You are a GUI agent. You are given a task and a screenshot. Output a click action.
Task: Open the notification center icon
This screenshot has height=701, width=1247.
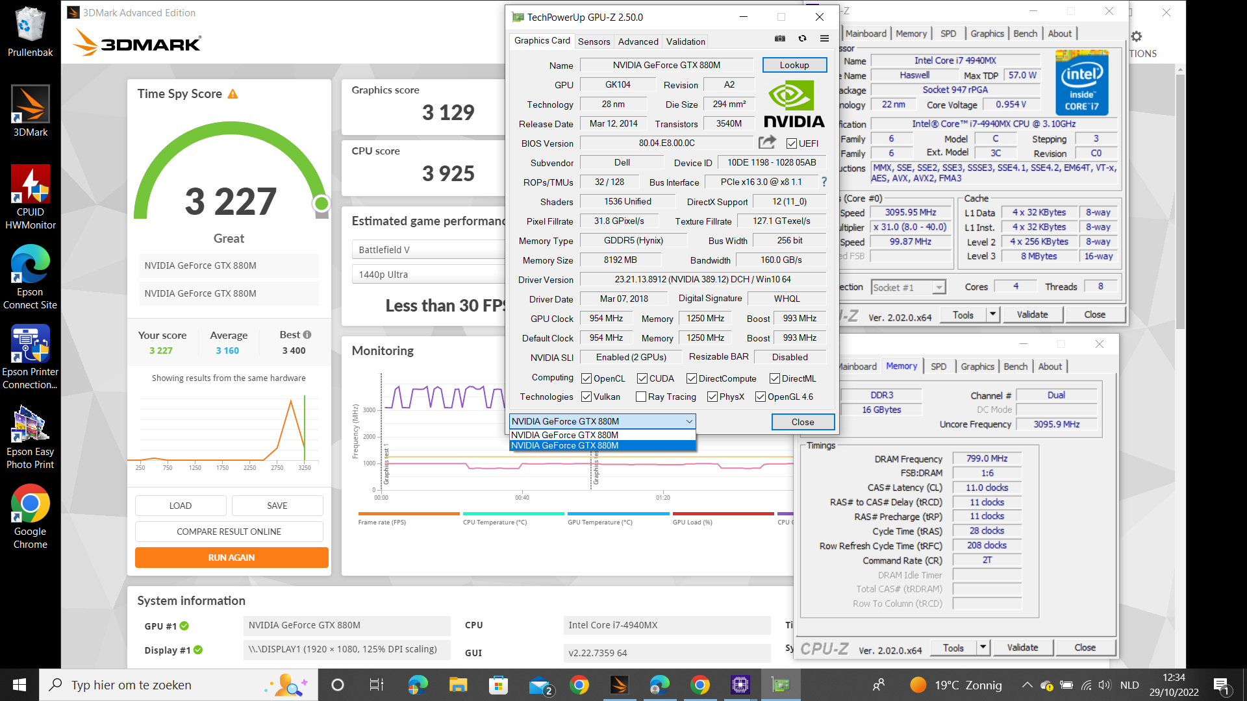(1221, 685)
